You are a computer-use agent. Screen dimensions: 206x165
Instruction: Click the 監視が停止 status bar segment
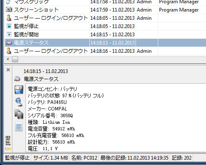tap(17, 158)
